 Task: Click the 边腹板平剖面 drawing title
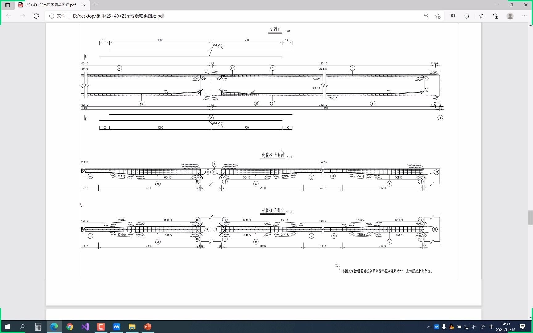pos(273,155)
